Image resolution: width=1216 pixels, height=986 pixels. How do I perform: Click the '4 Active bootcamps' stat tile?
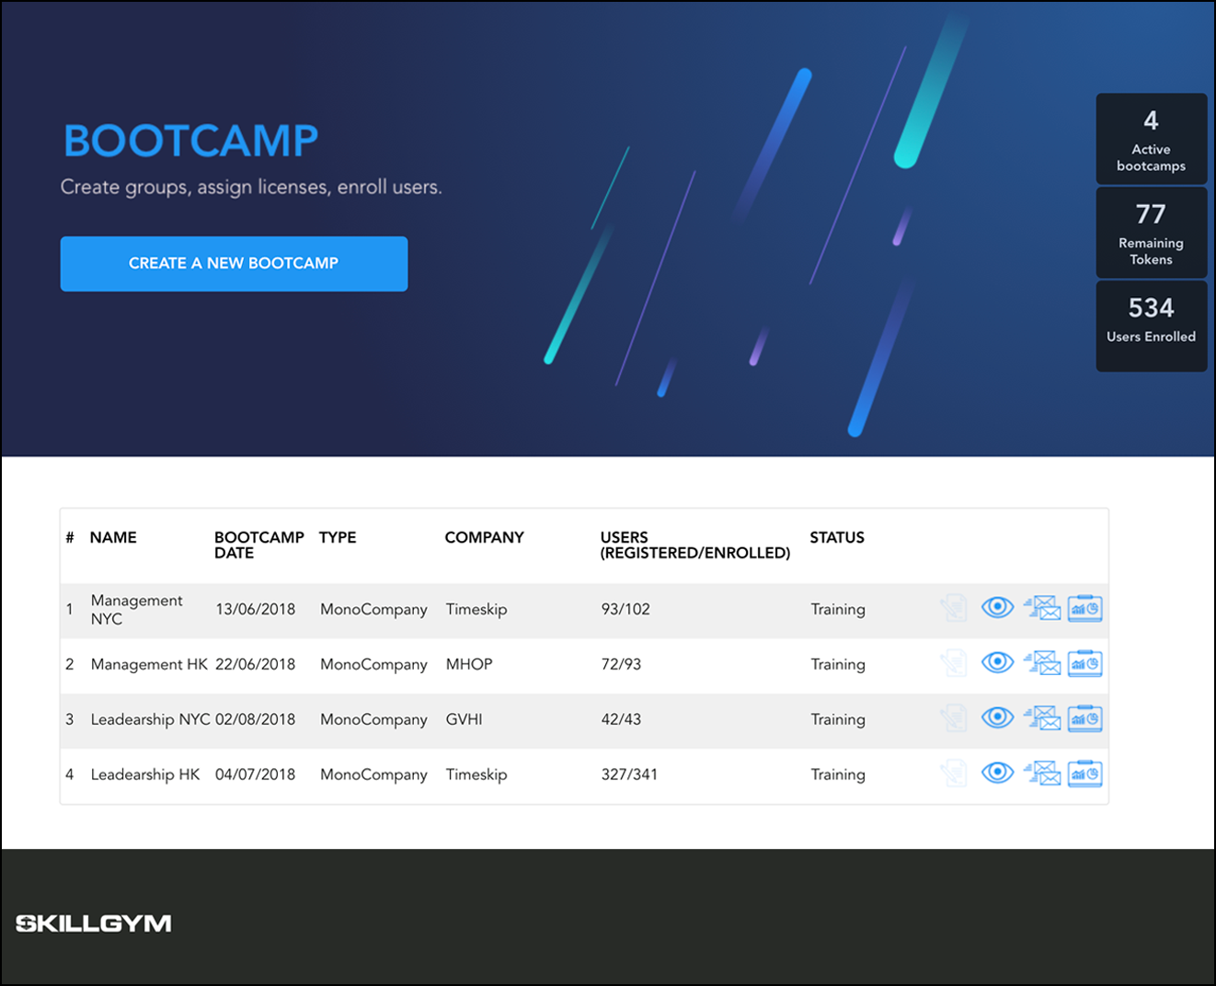[x=1152, y=139]
